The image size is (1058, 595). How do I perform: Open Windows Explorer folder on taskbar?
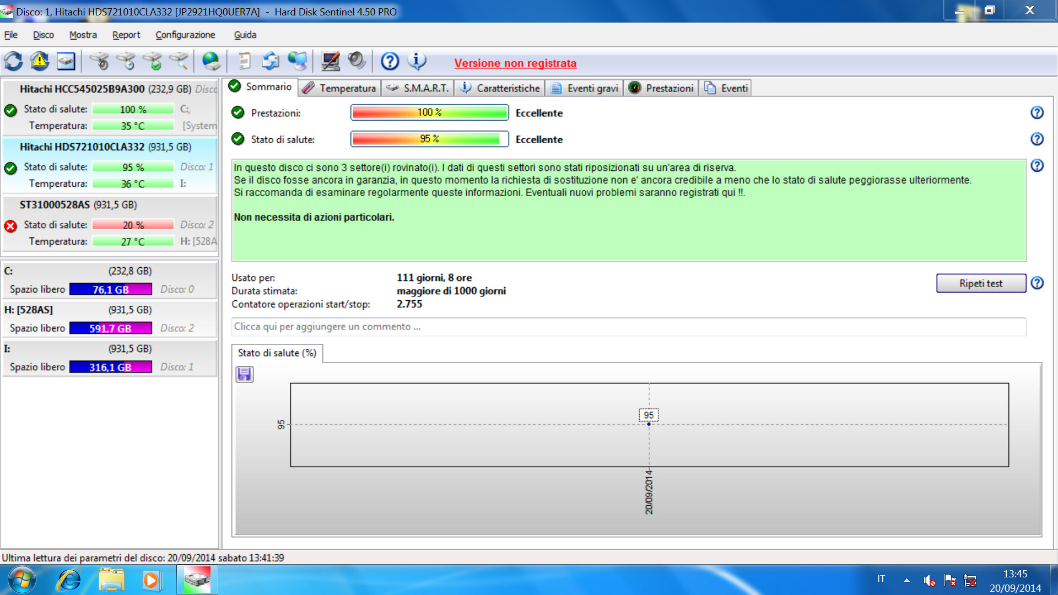pos(111,580)
